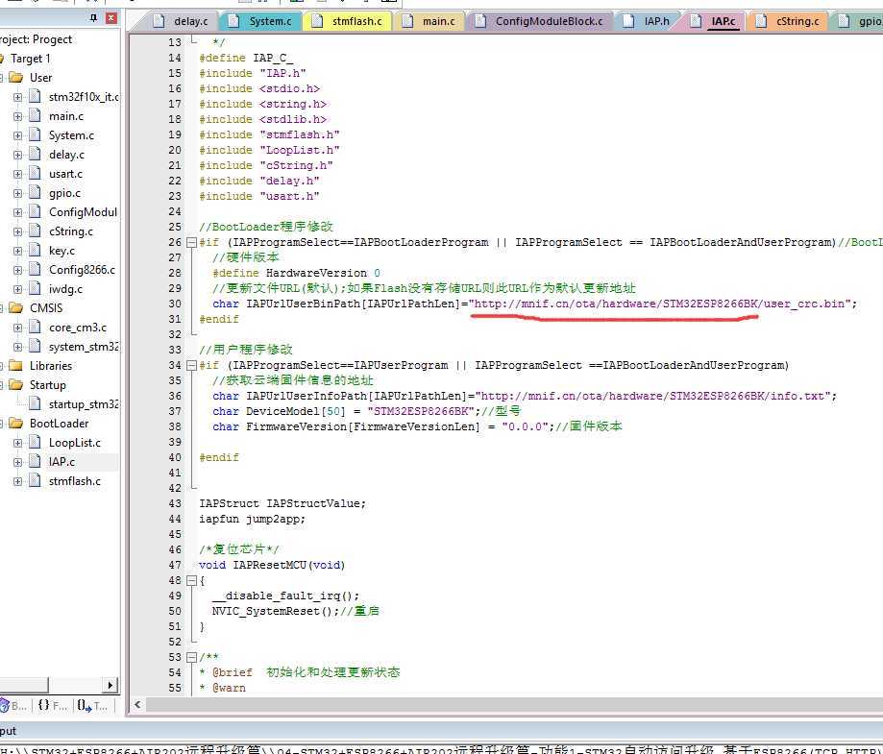Click "void IAPResetMCU(void)" on line 47

coord(272,565)
